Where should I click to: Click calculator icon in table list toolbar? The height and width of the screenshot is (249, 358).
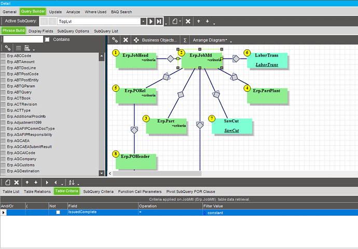(x=27, y=48)
